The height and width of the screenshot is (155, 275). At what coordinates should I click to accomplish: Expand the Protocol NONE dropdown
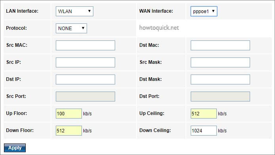pos(71,28)
